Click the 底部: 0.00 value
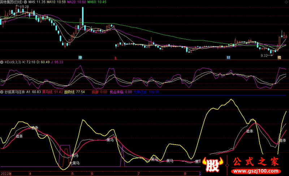Screen dimensions: 289x176 tap(99, 92)
